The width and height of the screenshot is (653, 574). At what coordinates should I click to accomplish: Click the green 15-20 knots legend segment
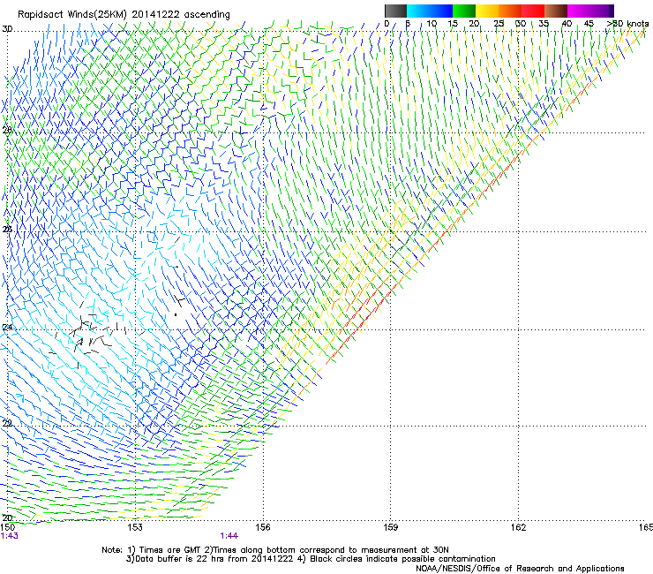point(464,11)
